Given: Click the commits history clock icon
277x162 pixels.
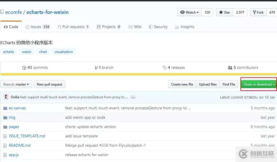Looking at the screenshot, I should pyautogui.click(x=24, y=68).
